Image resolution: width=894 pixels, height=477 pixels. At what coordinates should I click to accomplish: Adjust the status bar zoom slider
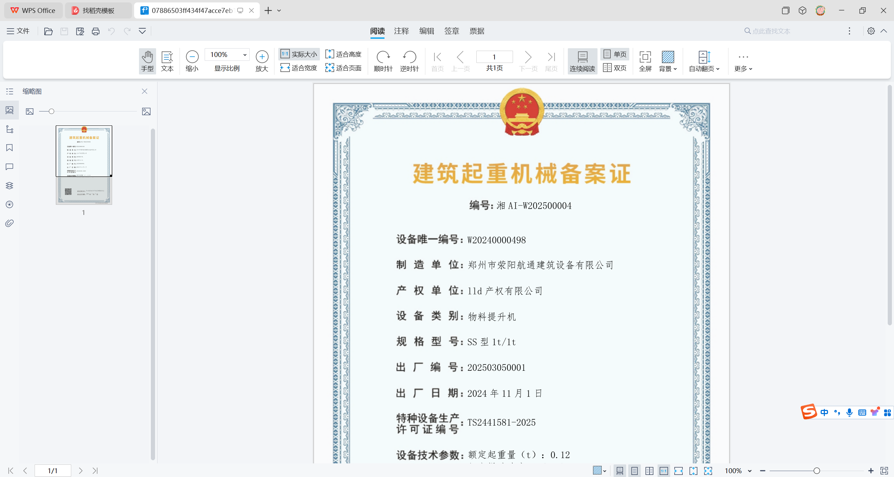pyautogui.click(x=817, y=471)
